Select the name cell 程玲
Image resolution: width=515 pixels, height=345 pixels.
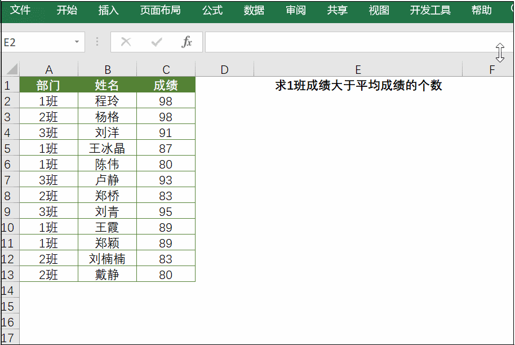[x=107, y=101]
